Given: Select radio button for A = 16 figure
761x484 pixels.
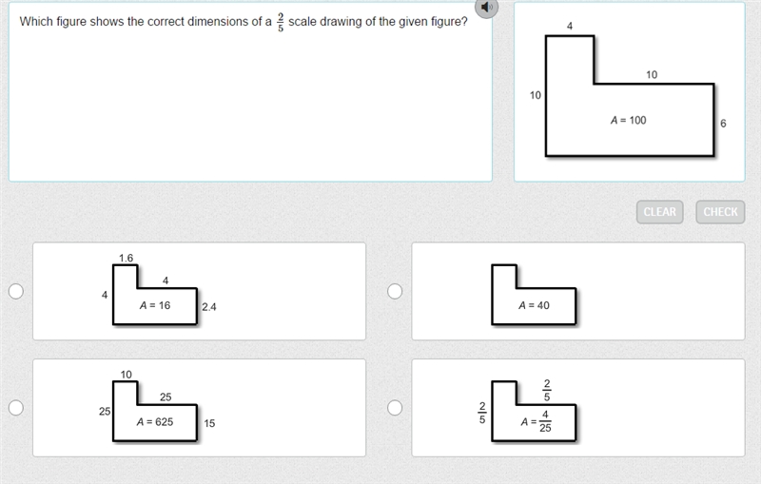Looking at the screenshot, I should [x=16, y=292].
